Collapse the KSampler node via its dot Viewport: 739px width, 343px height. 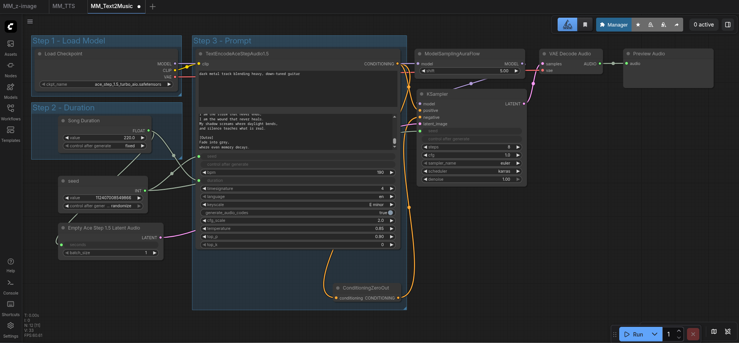pyautogui.click(x=422, y=94)
